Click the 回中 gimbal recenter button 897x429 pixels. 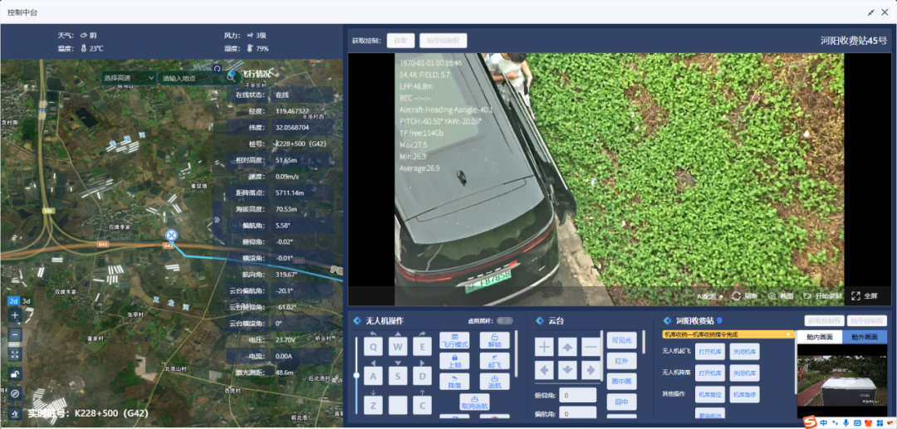point(621,402)
